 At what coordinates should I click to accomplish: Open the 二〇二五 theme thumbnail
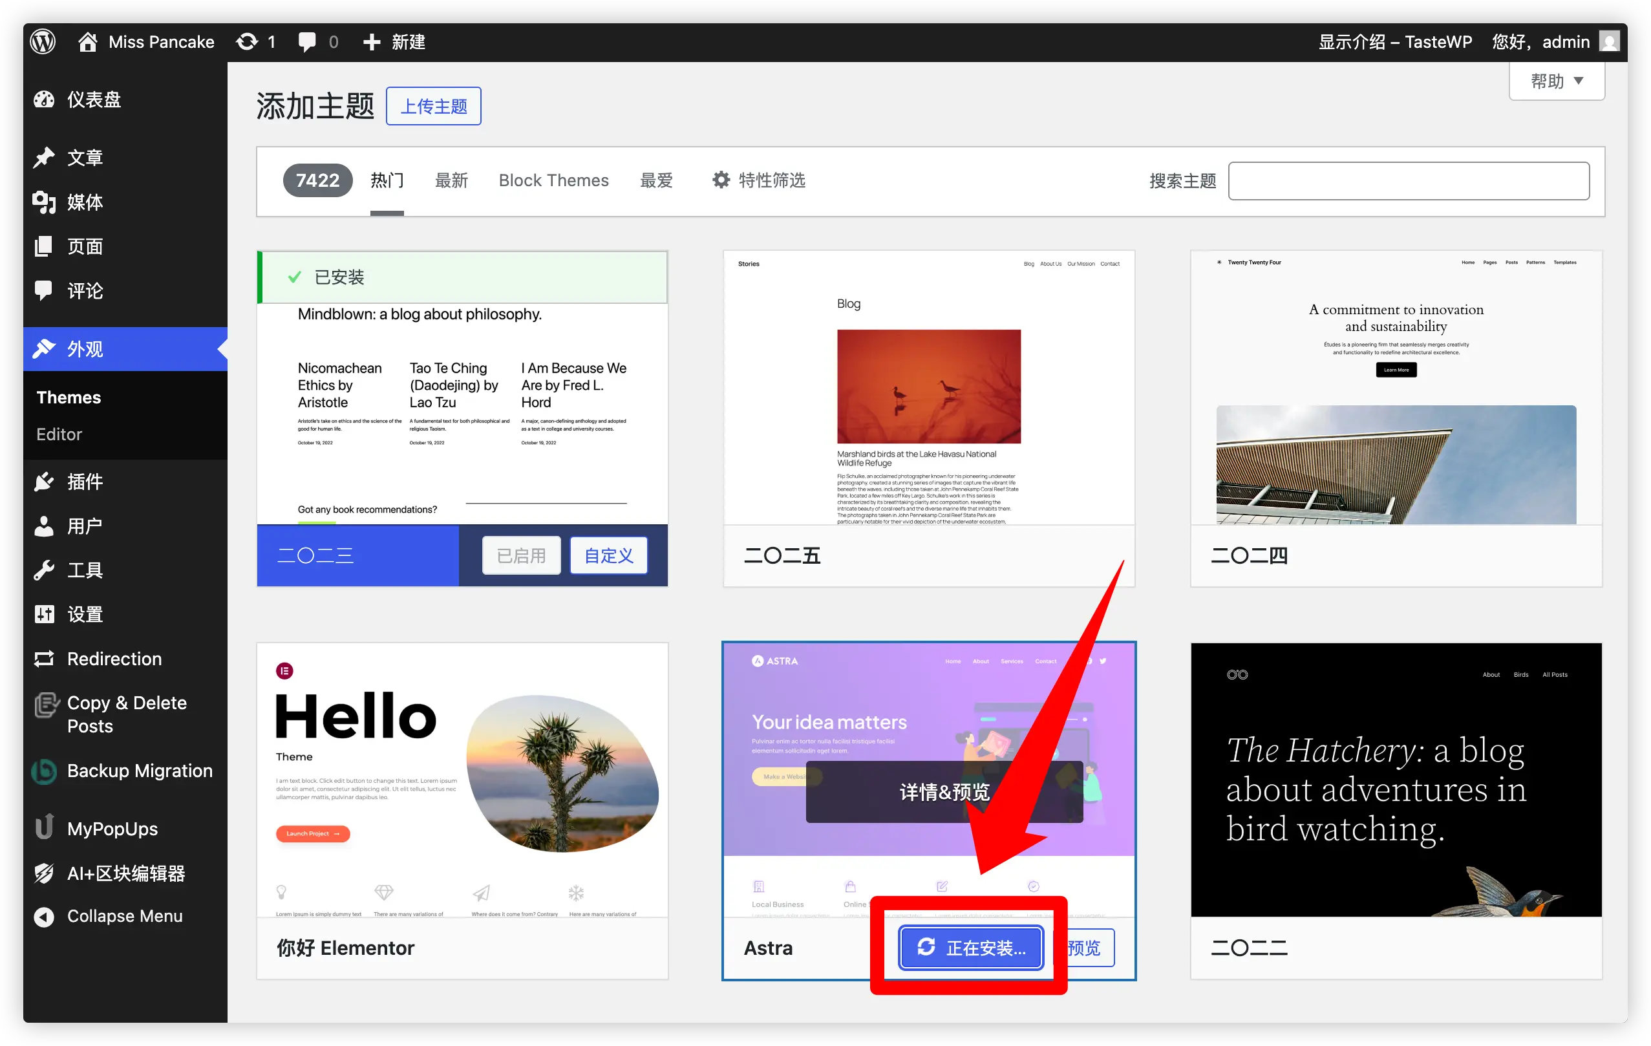click(929, 387)
